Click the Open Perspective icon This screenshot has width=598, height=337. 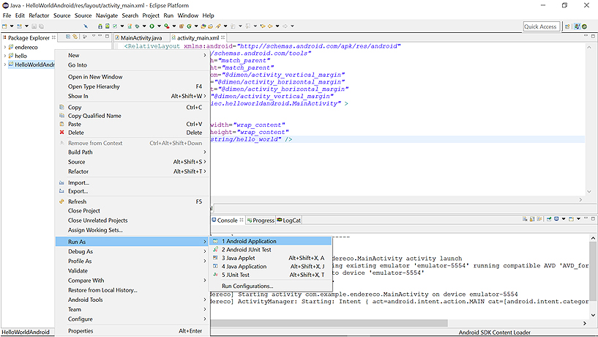(x=567, y=26)
